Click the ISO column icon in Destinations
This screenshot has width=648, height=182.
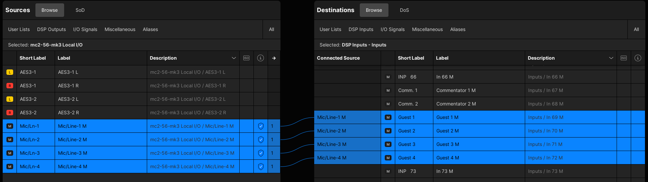624,58
